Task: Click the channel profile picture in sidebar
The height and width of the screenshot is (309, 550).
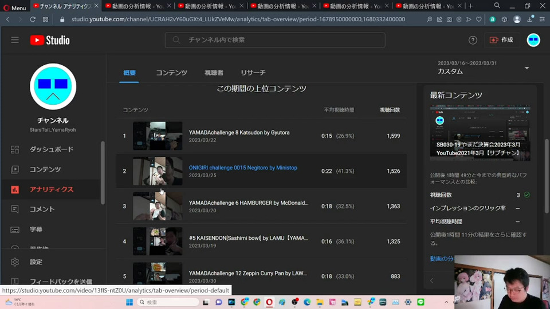Action: (x=53, y=86)
